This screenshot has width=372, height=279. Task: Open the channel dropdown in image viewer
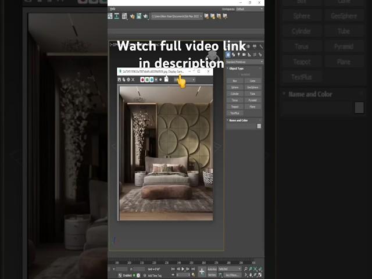[x=185, y=80]
